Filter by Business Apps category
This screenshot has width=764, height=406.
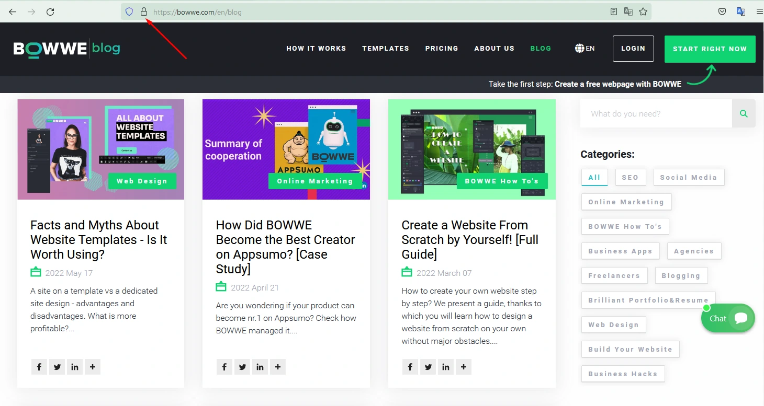click(621, 251)
